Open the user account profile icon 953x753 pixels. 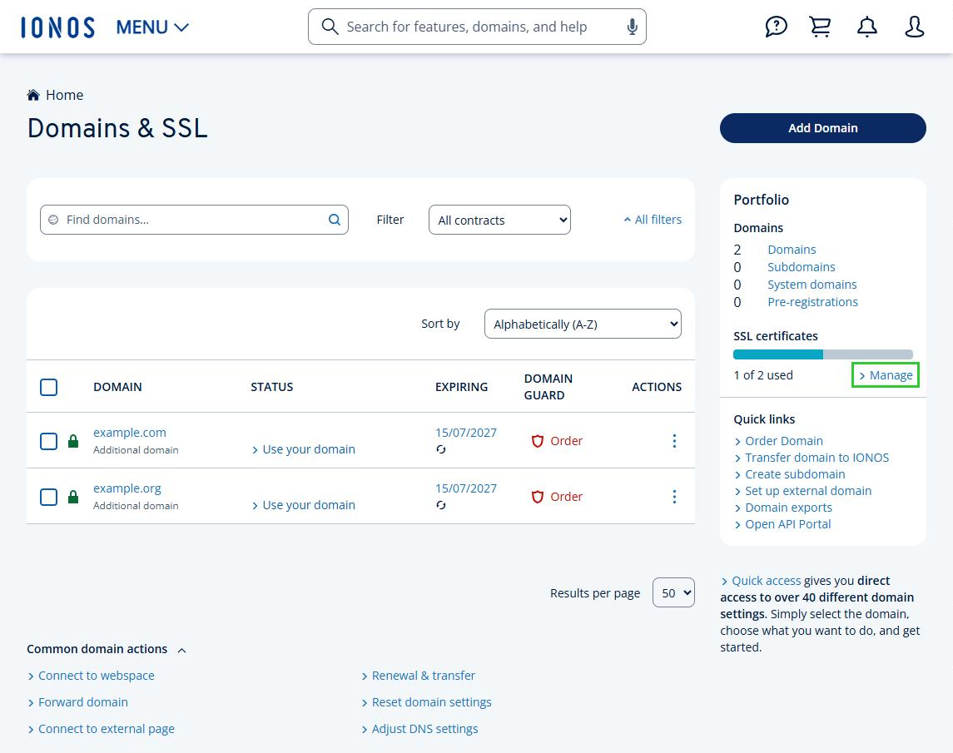click(914, 27)
